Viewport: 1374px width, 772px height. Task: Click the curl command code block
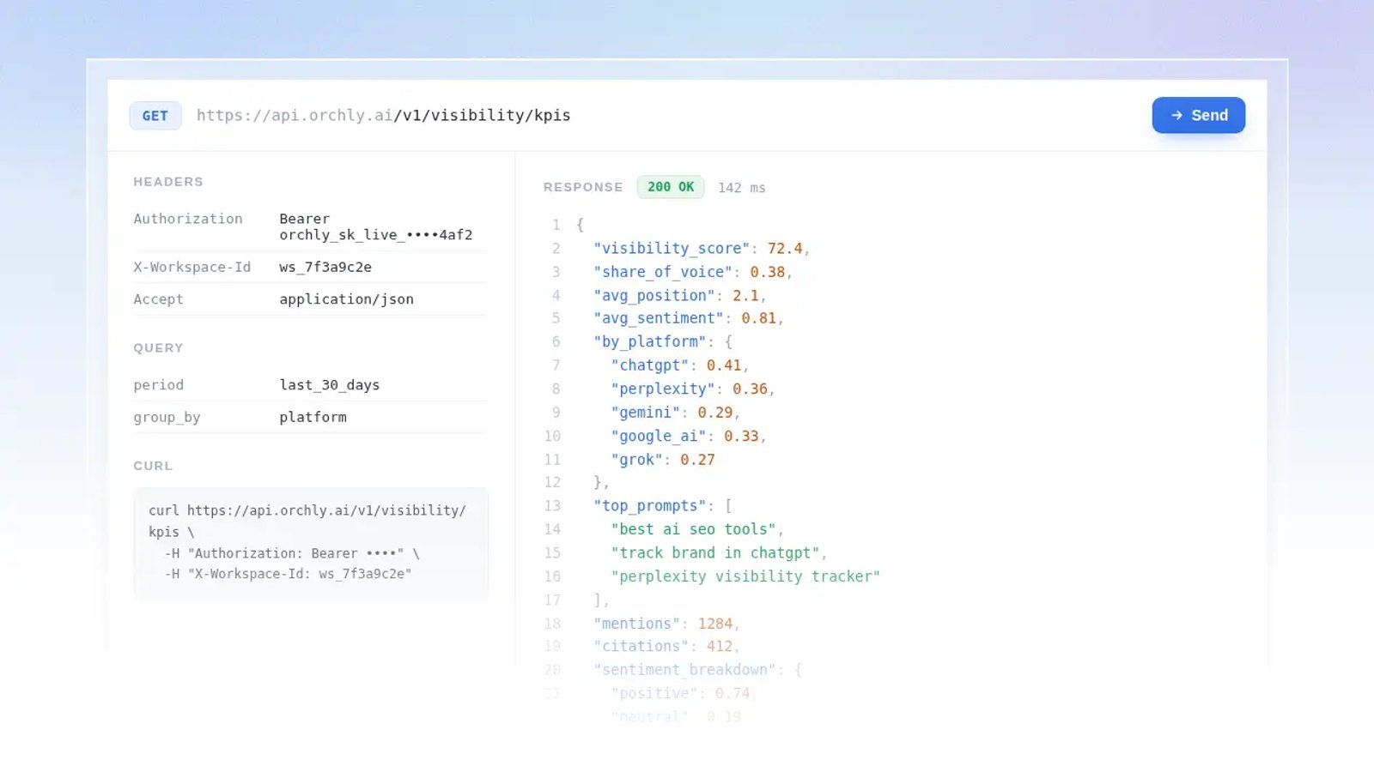[x=311, y=543]
